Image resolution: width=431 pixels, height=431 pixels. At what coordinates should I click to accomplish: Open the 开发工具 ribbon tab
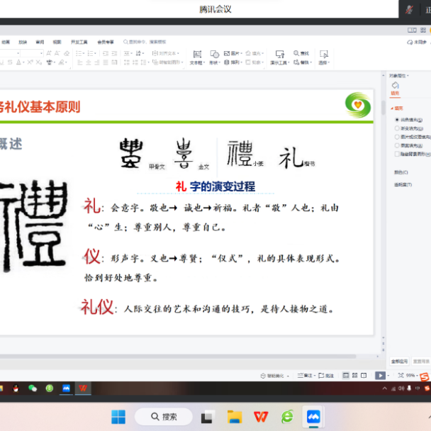click(x=80, y=42)
